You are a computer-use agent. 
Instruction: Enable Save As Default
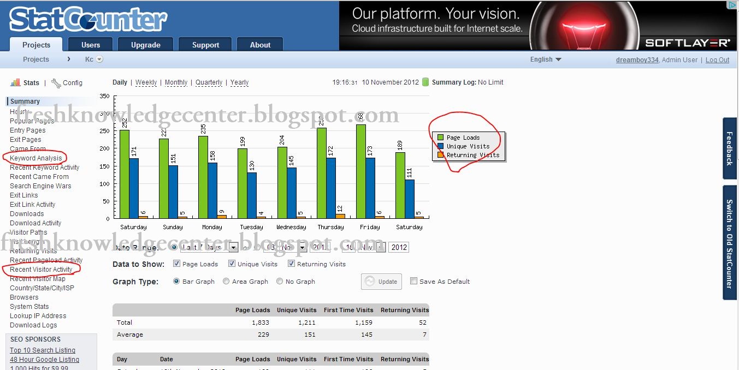[414, 281]
